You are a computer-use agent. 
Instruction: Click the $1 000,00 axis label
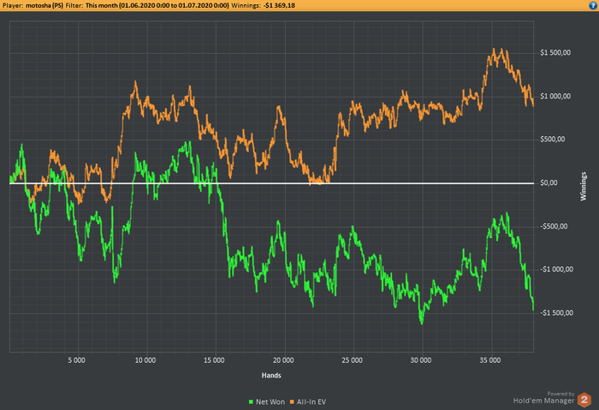555,96
